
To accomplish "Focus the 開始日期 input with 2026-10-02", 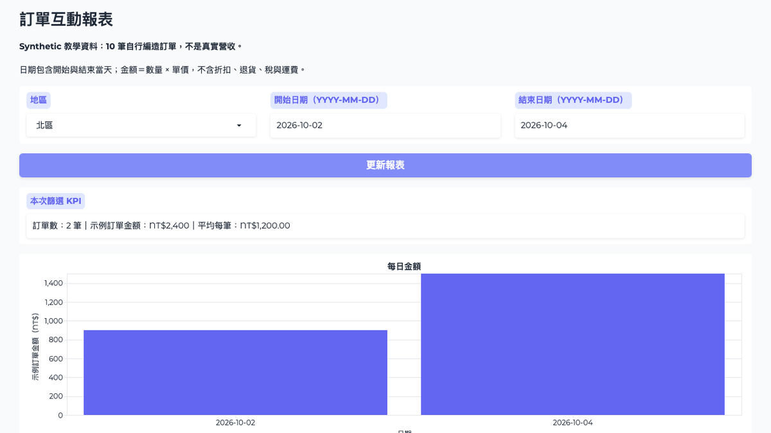I will tap(385, 126).
